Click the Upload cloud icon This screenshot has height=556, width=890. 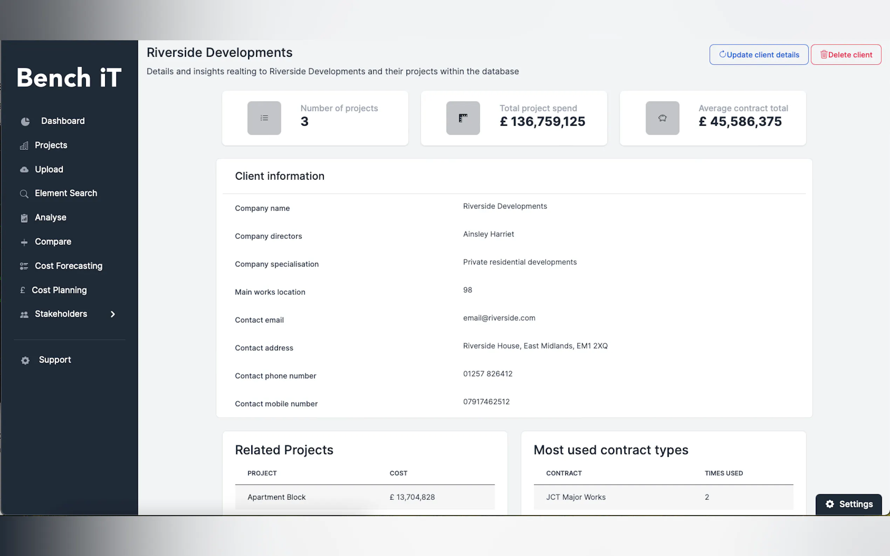pos(24,169)
